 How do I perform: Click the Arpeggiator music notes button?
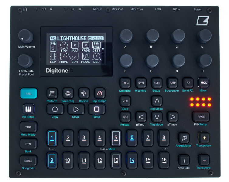point(184,138)
